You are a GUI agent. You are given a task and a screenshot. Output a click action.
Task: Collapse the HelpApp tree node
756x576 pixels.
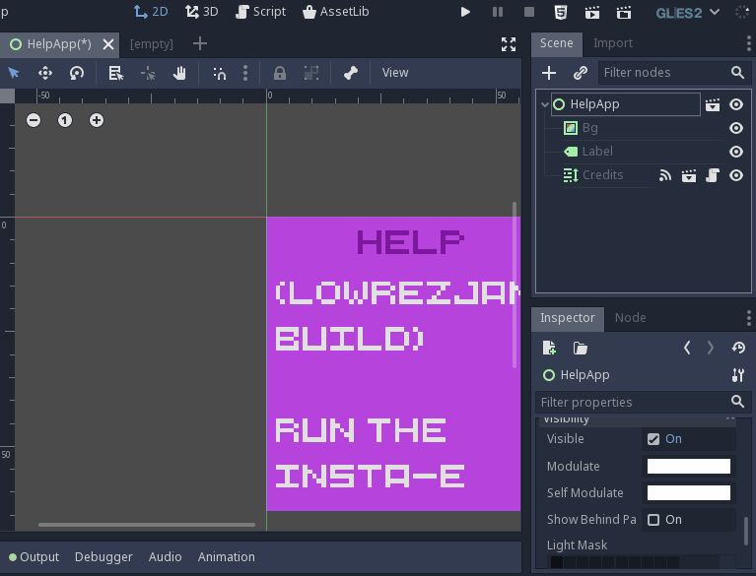545,104
